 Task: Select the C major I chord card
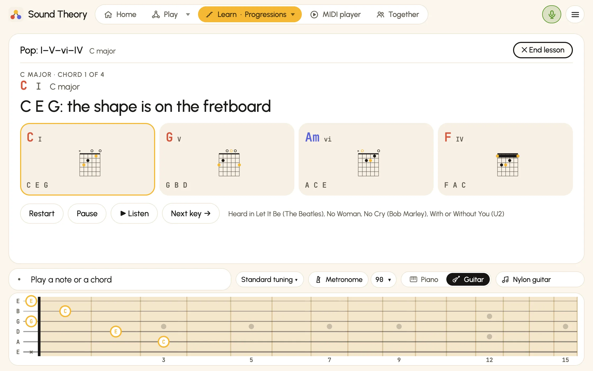point(88,159)
